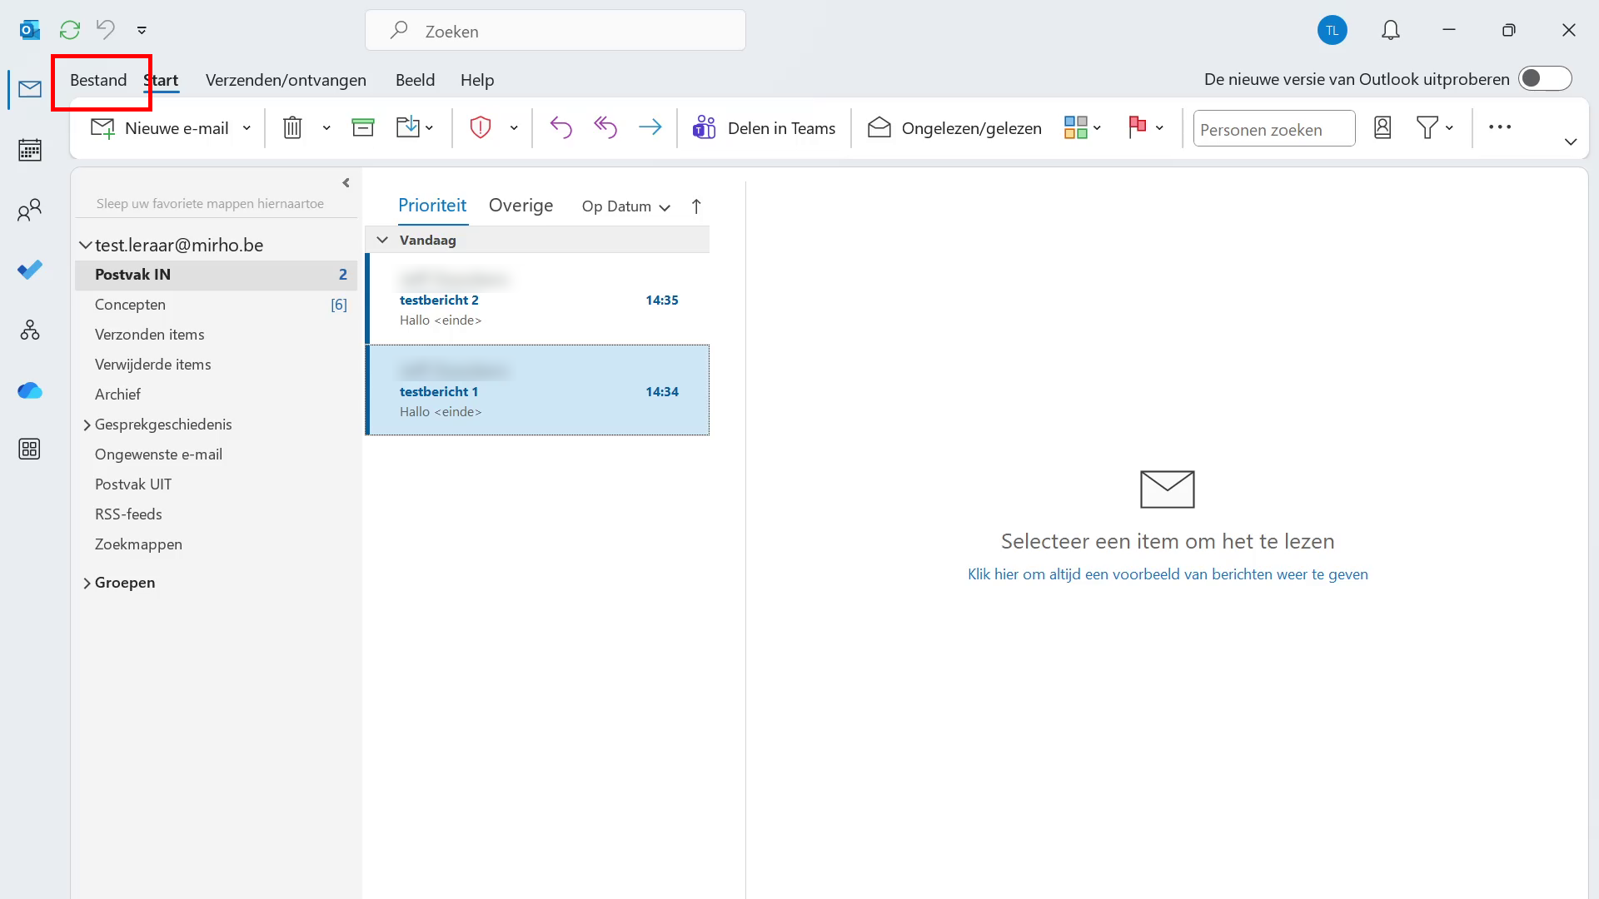Viewport: 1599px width, 899px height.
Task: Click the Personen zoeken input field
Action: 1273,129
